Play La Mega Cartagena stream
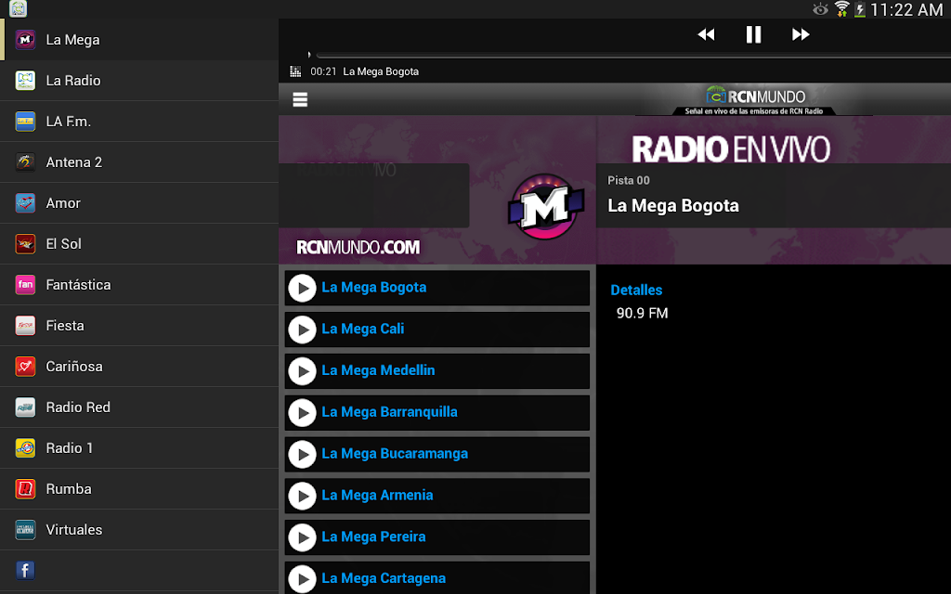Image resolution: width=951 pixels, height=594 pixels. coord(302,579)
